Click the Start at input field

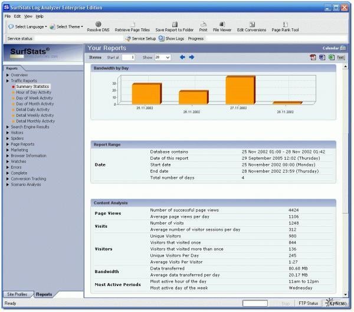click(x=128, y=57)
